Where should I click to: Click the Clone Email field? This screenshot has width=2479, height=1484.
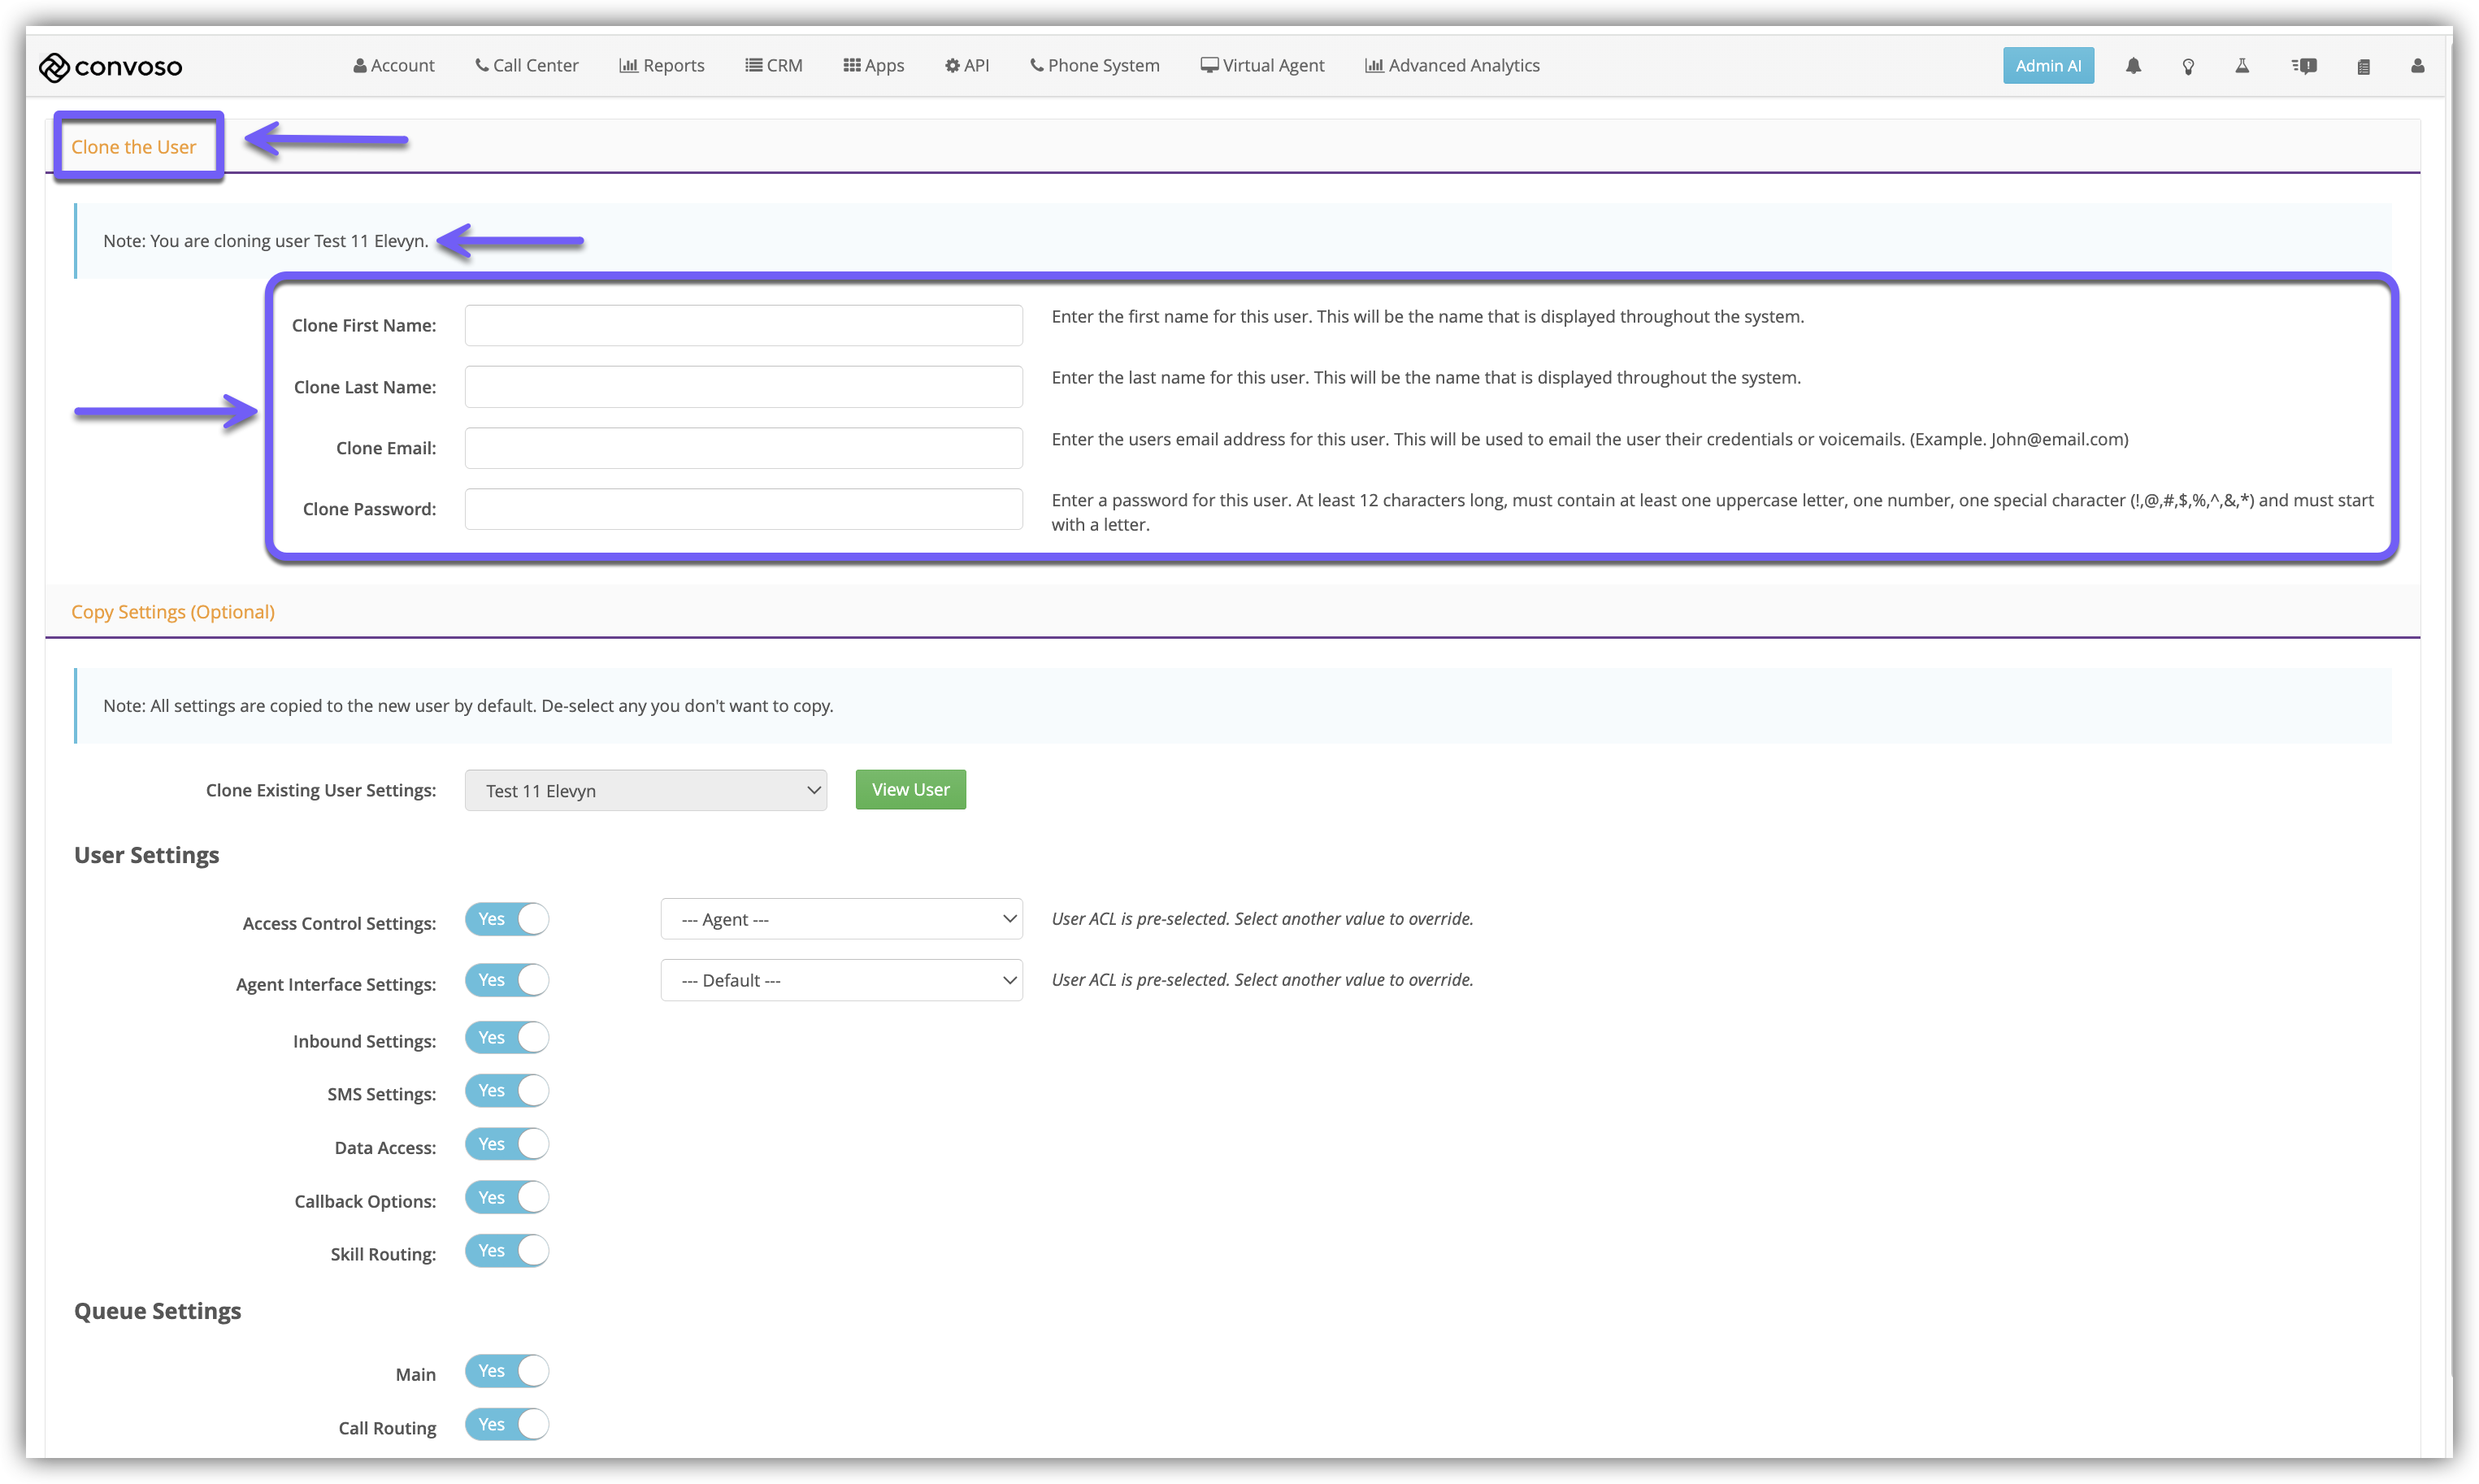pos(743,448)
